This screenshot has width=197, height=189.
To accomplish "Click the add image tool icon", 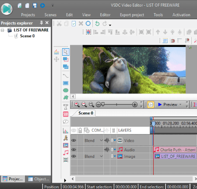I will [x=66, y=145].
